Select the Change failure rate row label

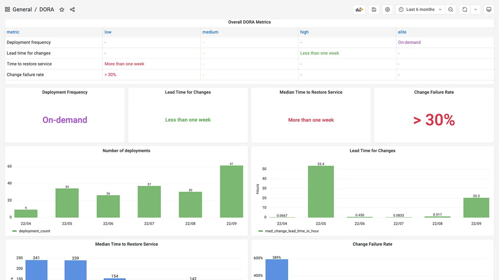pyautogui.click(x=25, y=75)
